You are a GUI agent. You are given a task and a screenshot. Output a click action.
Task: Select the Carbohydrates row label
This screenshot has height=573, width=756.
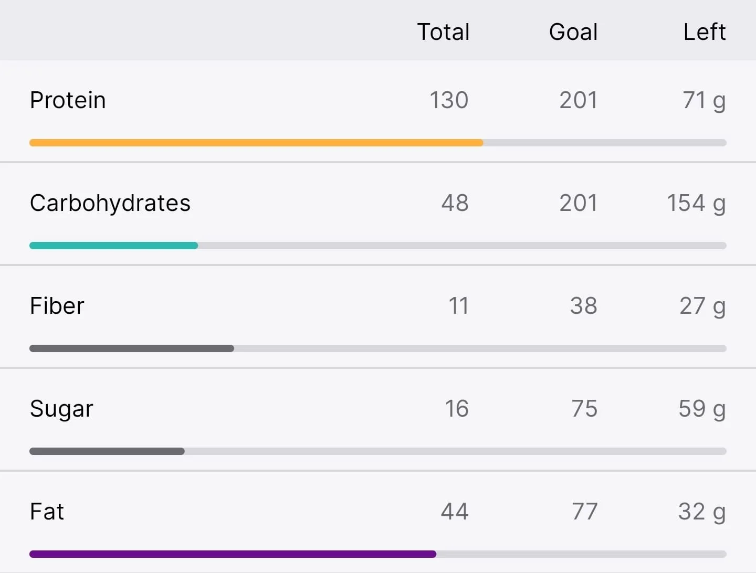point(110,203)
